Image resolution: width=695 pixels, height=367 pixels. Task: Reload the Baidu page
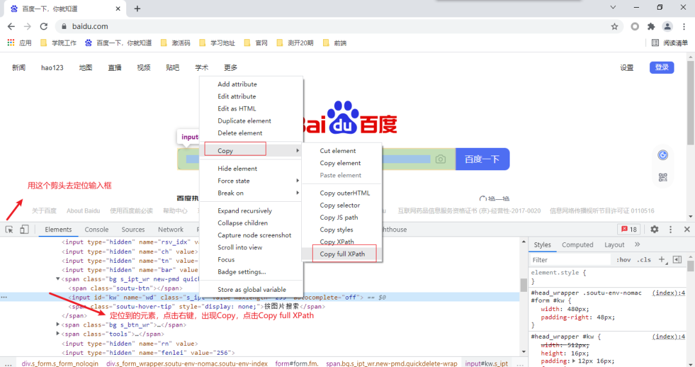[x=44, y=26]
